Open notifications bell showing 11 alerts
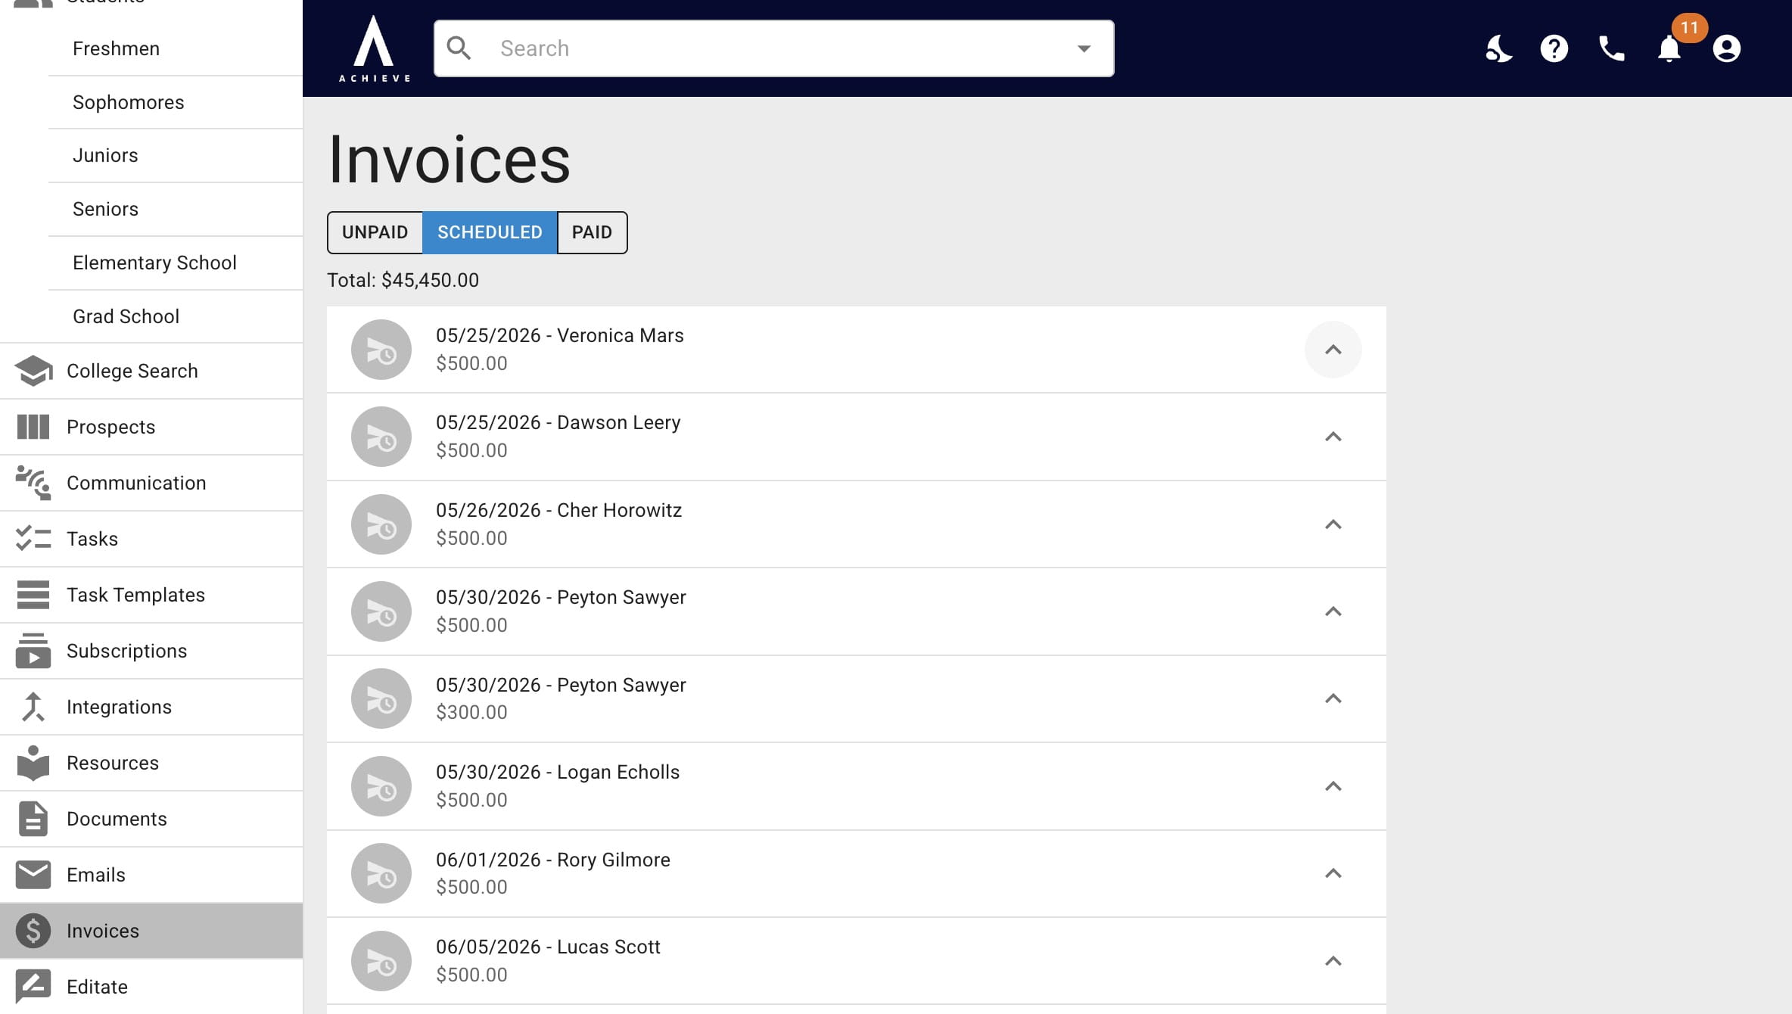Screen dimensions: 1792x1014 (x=1669, y=48)
